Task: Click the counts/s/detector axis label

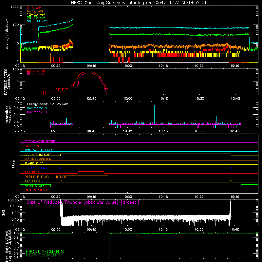Action: click(7, 34)
